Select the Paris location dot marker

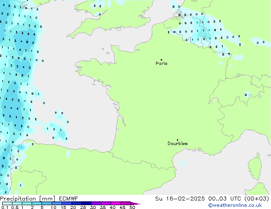pos(162,60)
